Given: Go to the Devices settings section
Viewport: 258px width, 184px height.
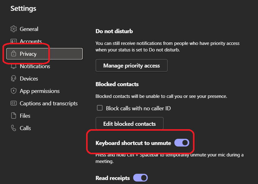Looking at the screenshot, I should pyautogui.click(x=29, y=79).
